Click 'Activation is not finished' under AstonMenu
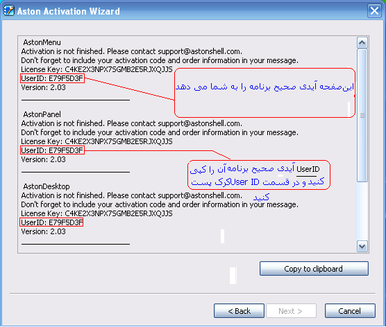Viewport: 386px width, 327px height. 132,51
